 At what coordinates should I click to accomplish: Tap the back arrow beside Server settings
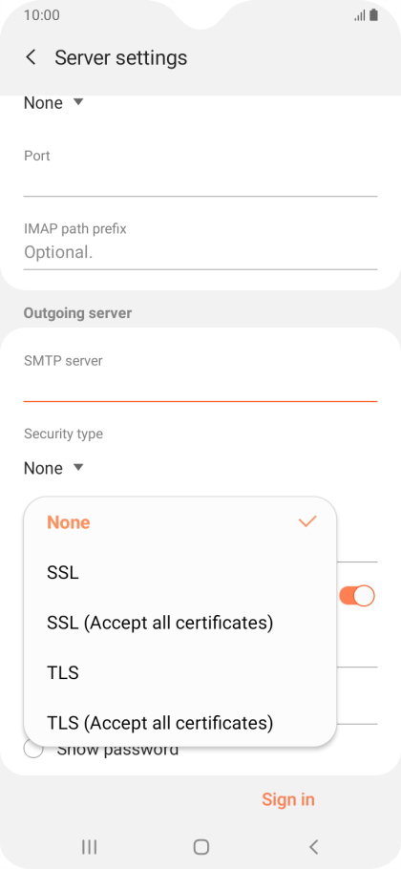pos(31,57)
